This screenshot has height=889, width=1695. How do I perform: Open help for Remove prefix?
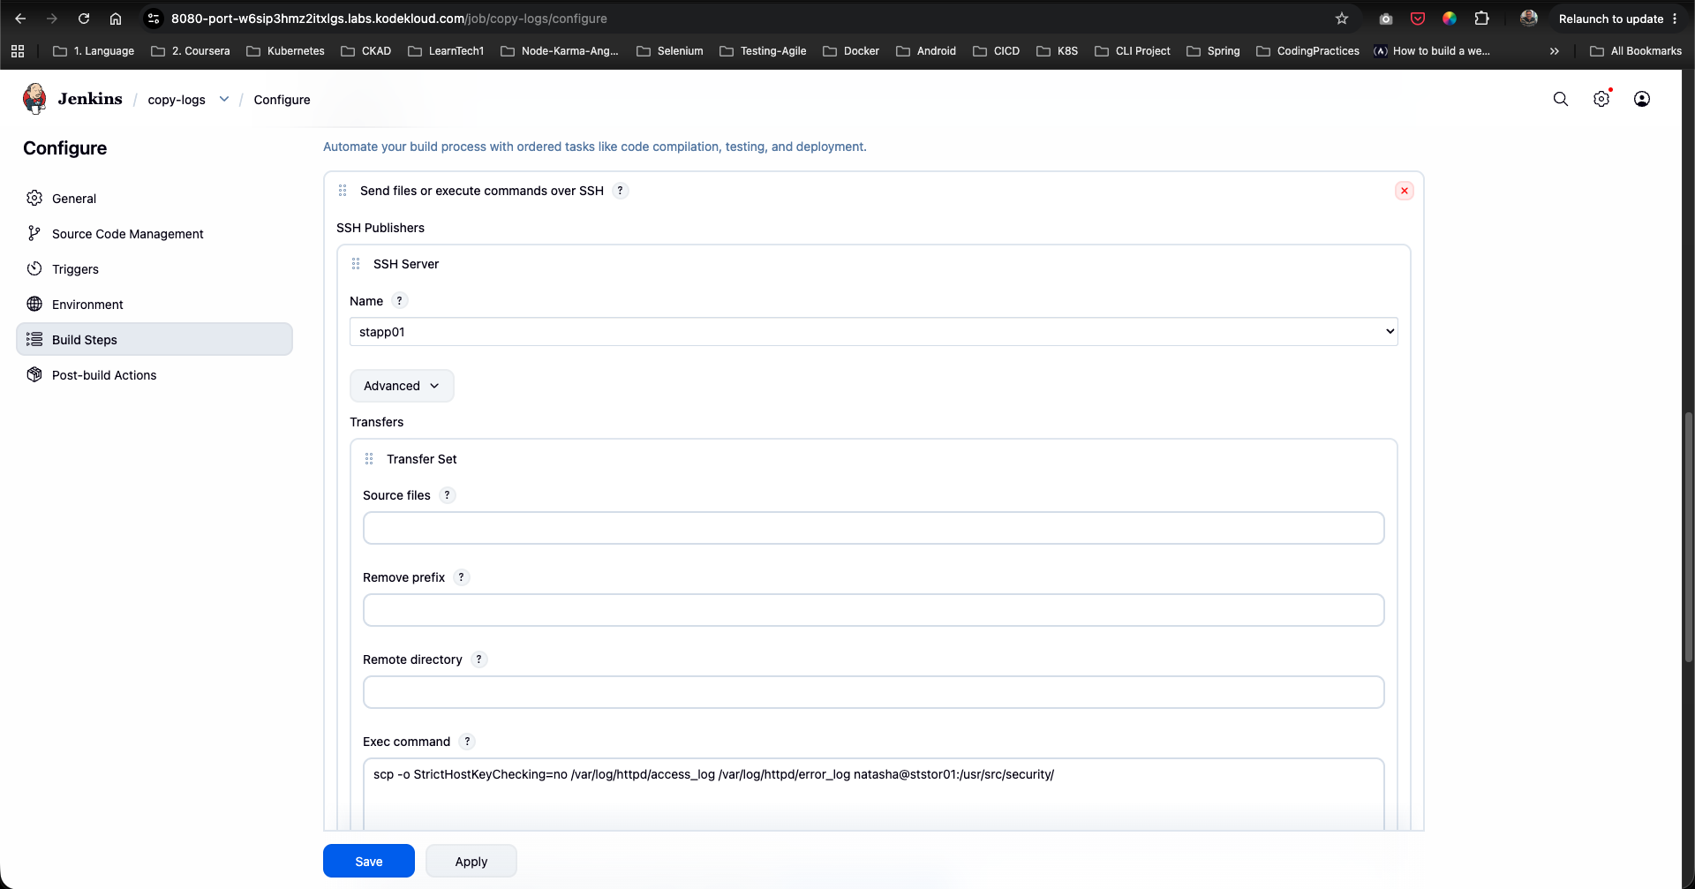[462, 577]
